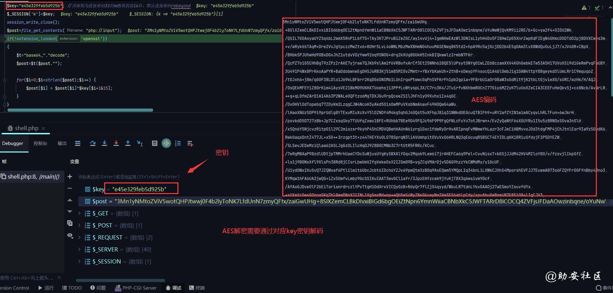
Task: Click the Step Into debugger icon
Action: [x=105, y=144]
